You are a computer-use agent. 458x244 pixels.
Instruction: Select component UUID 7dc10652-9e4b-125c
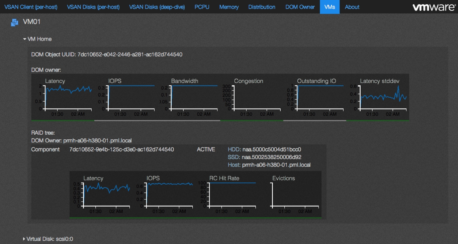122,149
